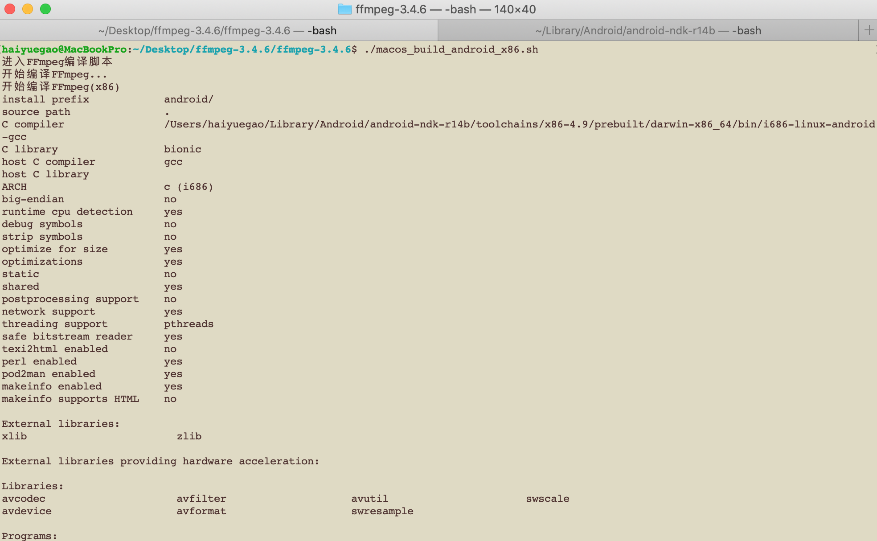Click the 'postprocessing support' label

[70, 299]
